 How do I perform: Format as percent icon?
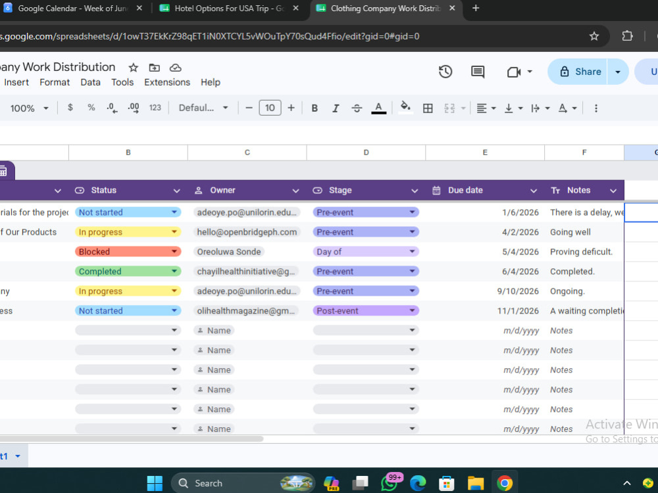coord(91,108)
